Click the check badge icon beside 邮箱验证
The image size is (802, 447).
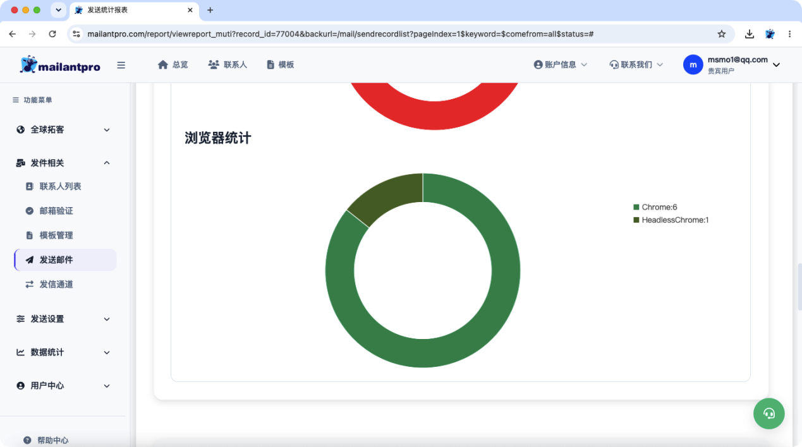[29, 211]
